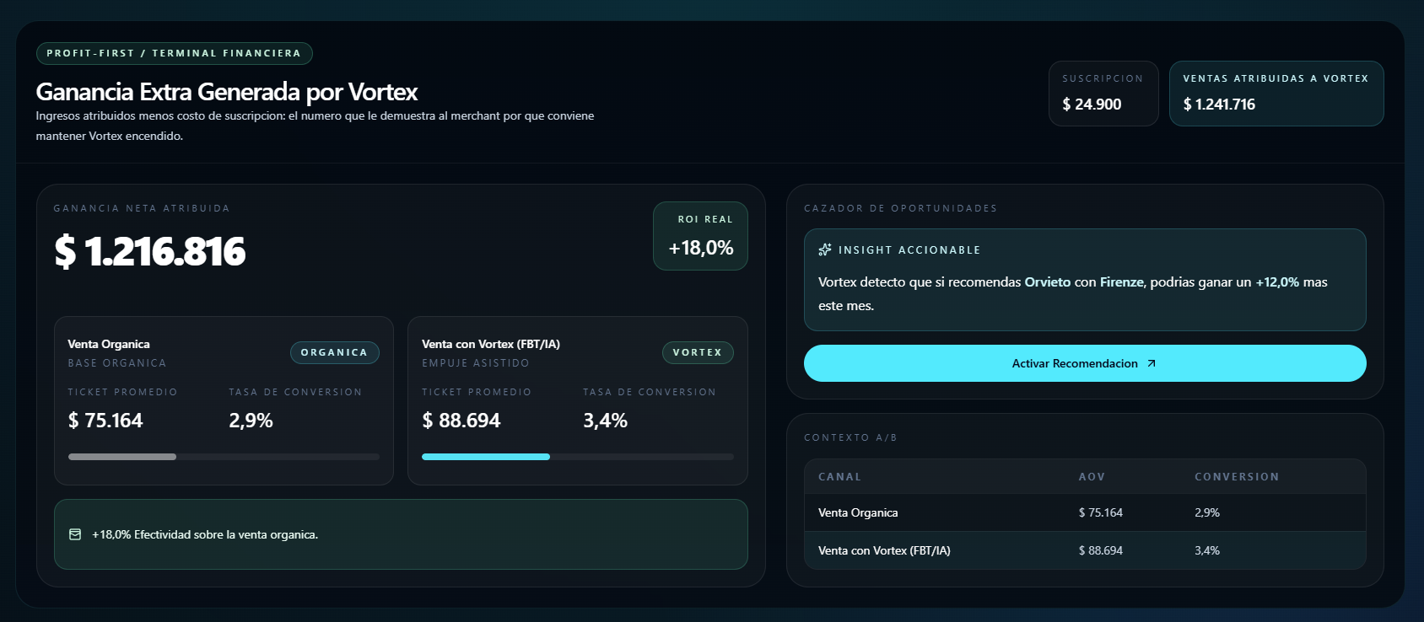Click the Profit-First / Terminal Financiera tag
The image size is (1424, 622).
click(x=175, y=53)
